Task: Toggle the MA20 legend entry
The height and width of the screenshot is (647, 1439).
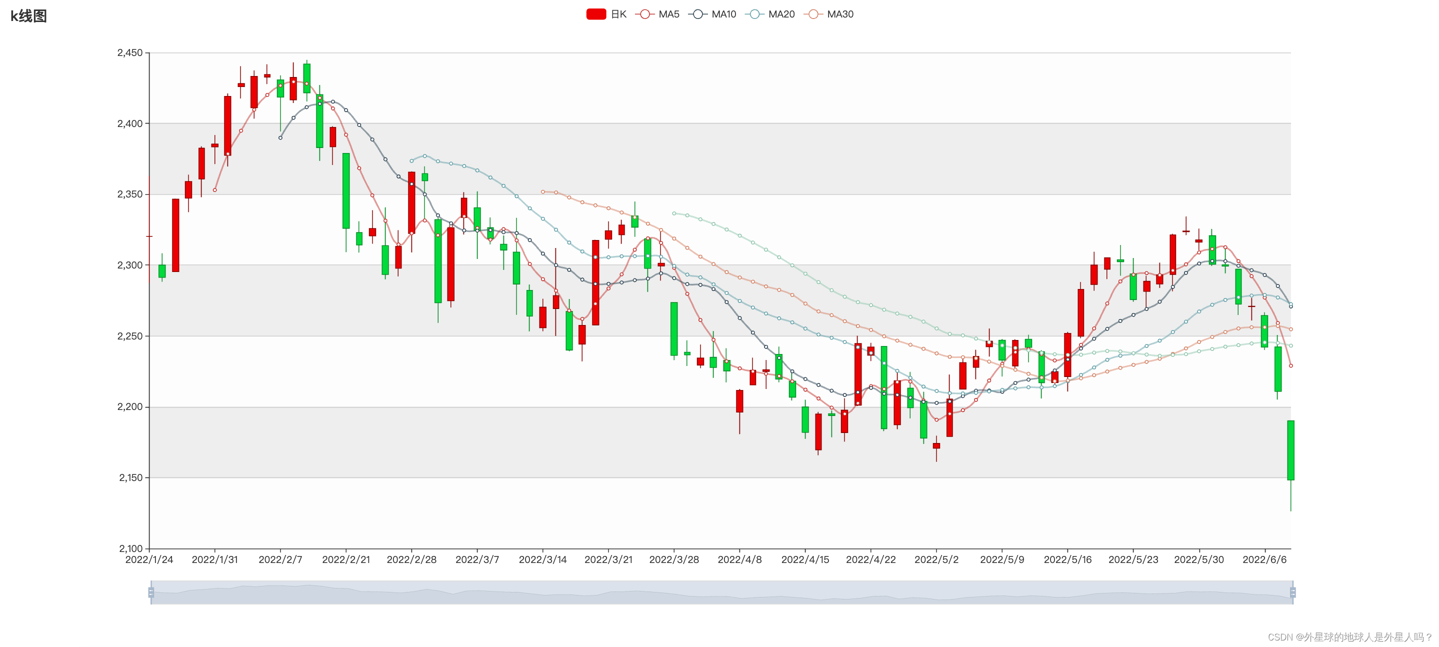Action: [770, 14]
